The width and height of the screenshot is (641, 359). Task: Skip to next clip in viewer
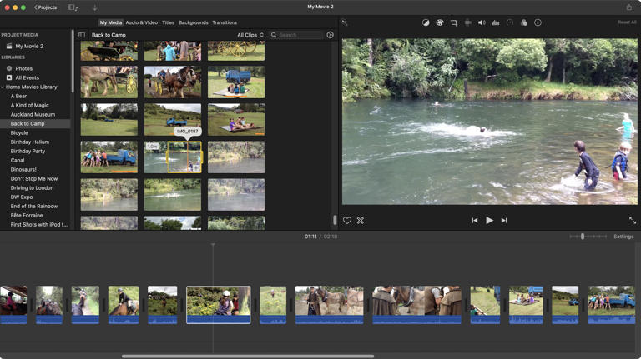tap(504, 220)
